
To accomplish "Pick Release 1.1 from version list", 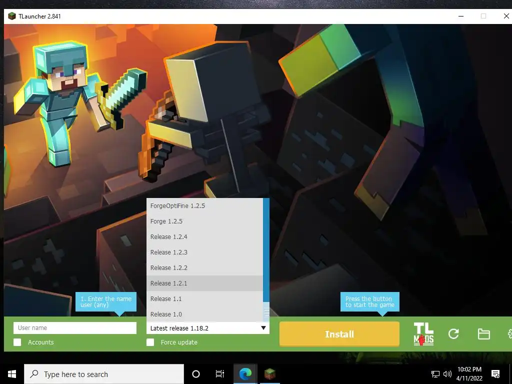I will click(x=204, y=299).
